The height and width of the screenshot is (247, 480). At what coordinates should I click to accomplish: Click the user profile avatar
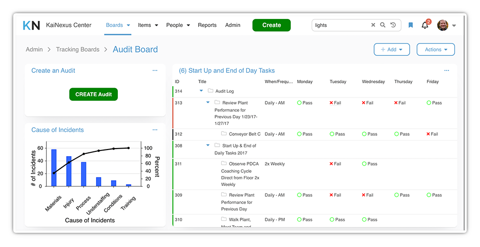[x=443, y=26]
